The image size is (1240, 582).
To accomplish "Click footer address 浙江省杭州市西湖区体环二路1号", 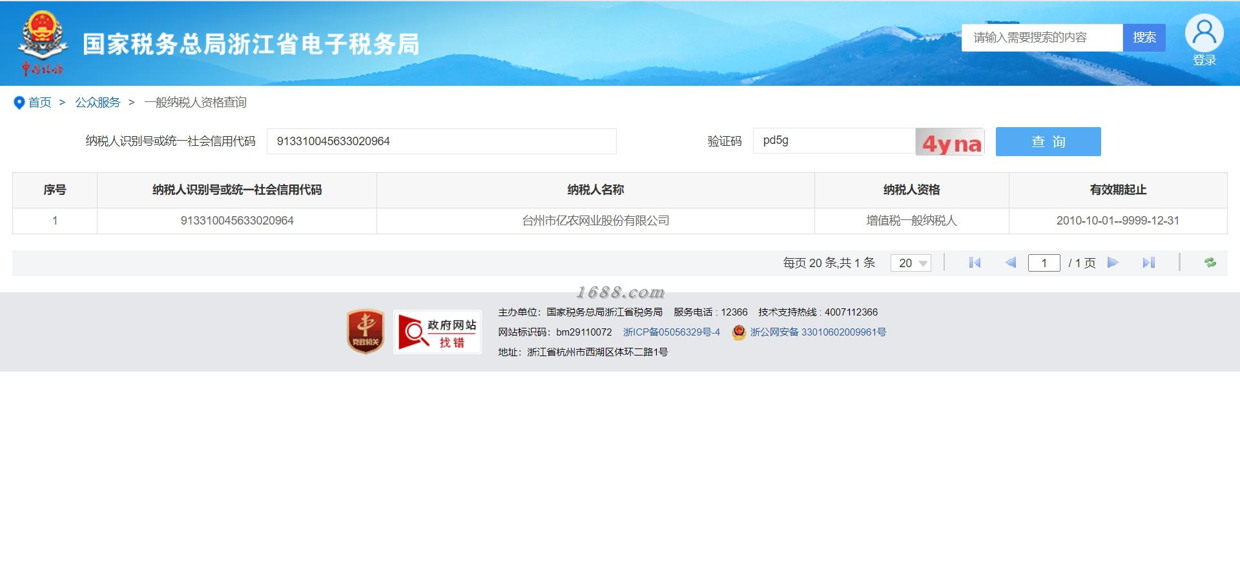I will click(583, 352).
